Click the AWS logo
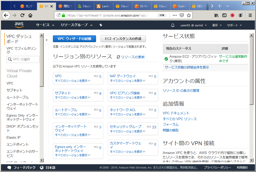 tap(19, 25)
